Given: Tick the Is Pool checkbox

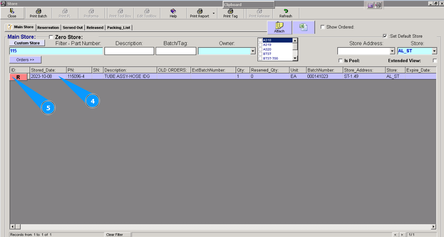Looking at the screenshot, I should click(341, 61).
